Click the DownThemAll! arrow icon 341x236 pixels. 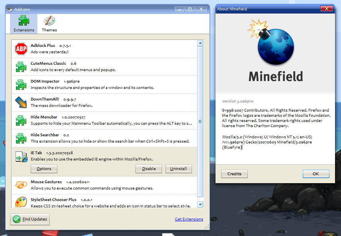click(21, 103)
